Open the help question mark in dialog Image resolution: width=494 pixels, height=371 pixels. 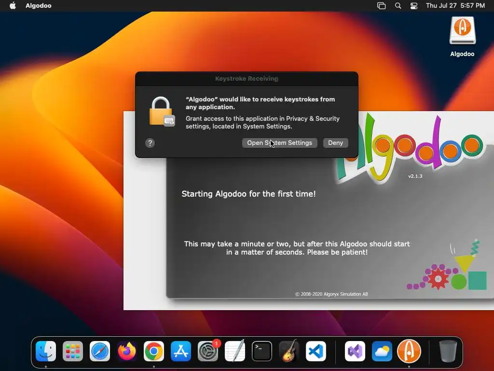[x=150, y=143]
